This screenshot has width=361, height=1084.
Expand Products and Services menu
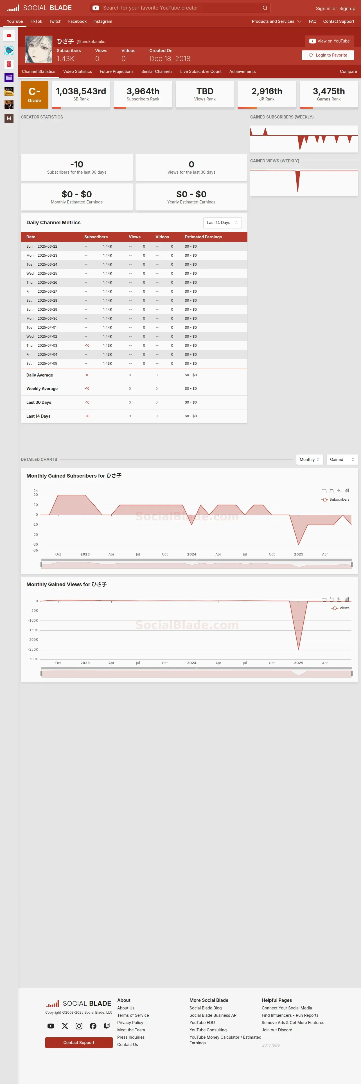click(x=277, y=21)
